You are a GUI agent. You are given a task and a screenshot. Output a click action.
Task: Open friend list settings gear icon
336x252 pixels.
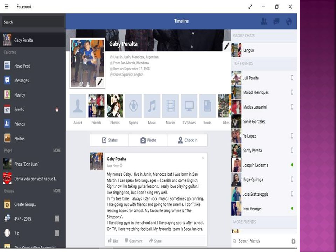click(293, 241)
